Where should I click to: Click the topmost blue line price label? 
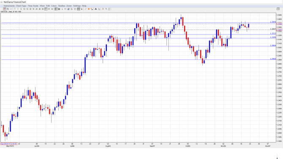(273, 22)
